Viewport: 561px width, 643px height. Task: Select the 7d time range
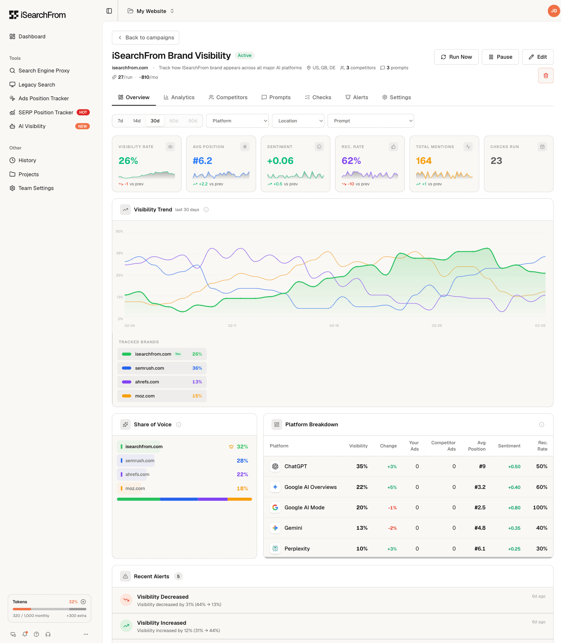(120, 121)
